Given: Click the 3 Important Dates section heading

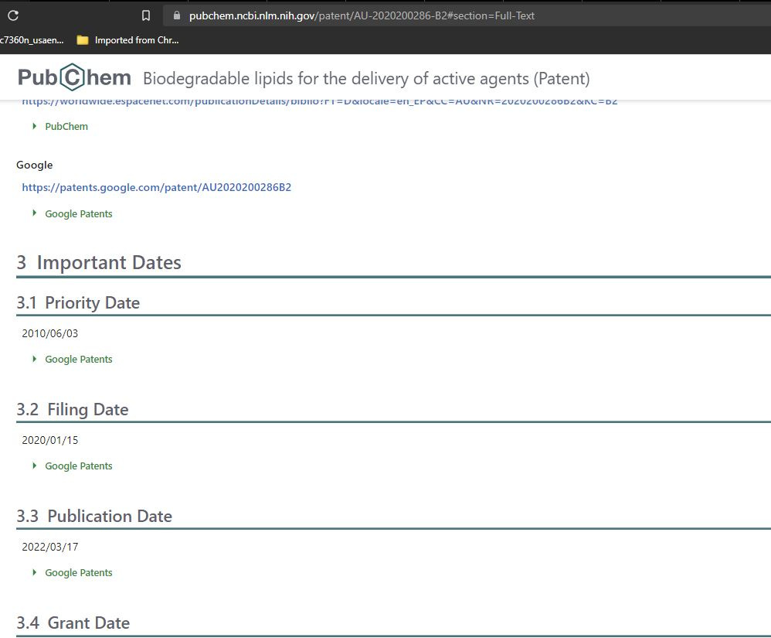Looking at the screenshot, I should (99, 262).
